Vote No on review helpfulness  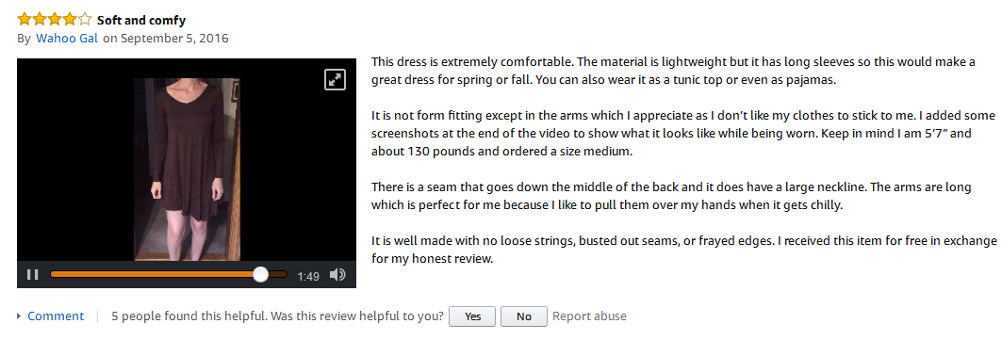point(524,316)
